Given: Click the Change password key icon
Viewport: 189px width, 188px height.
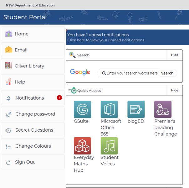Looking at the screenshot, I should [x=8, y=114].
